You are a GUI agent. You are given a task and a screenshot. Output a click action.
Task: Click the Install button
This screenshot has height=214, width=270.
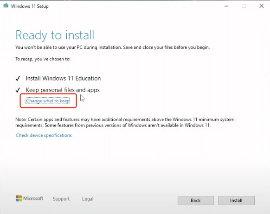[236, 201]
